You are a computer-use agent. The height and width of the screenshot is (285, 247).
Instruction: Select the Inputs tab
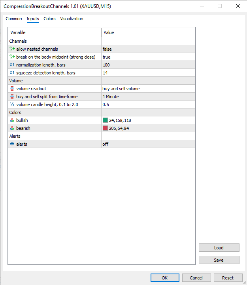[33, 19]
